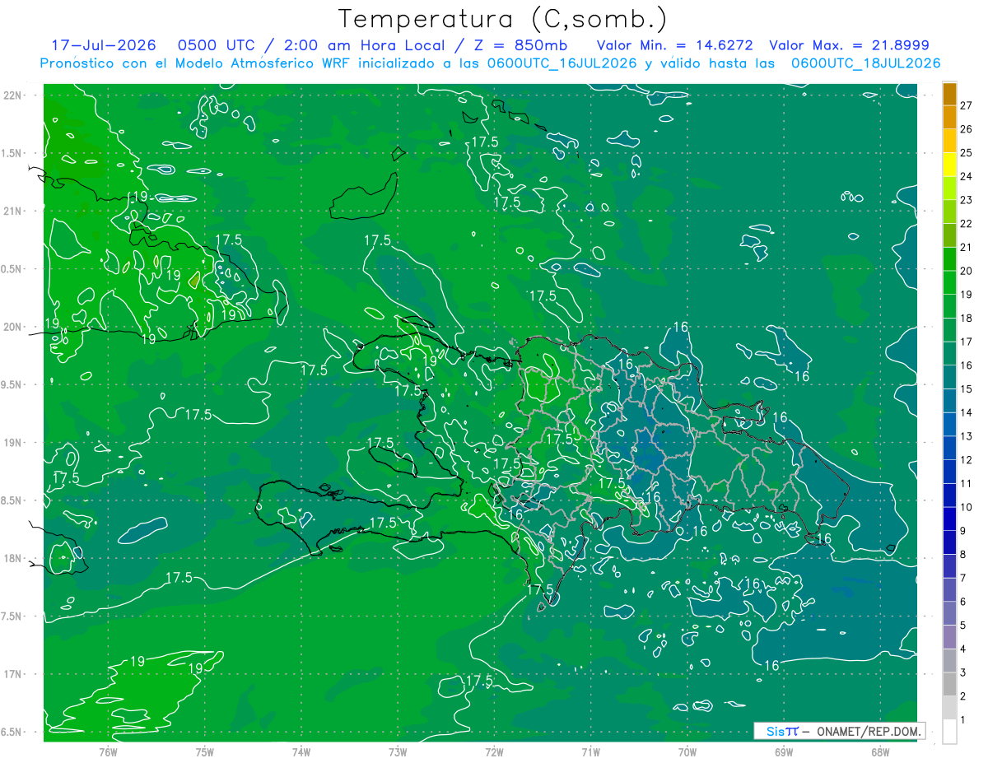Click purple legend swatch between 4 and 5
Screen dimensions: 988x763
click(949, 637)
